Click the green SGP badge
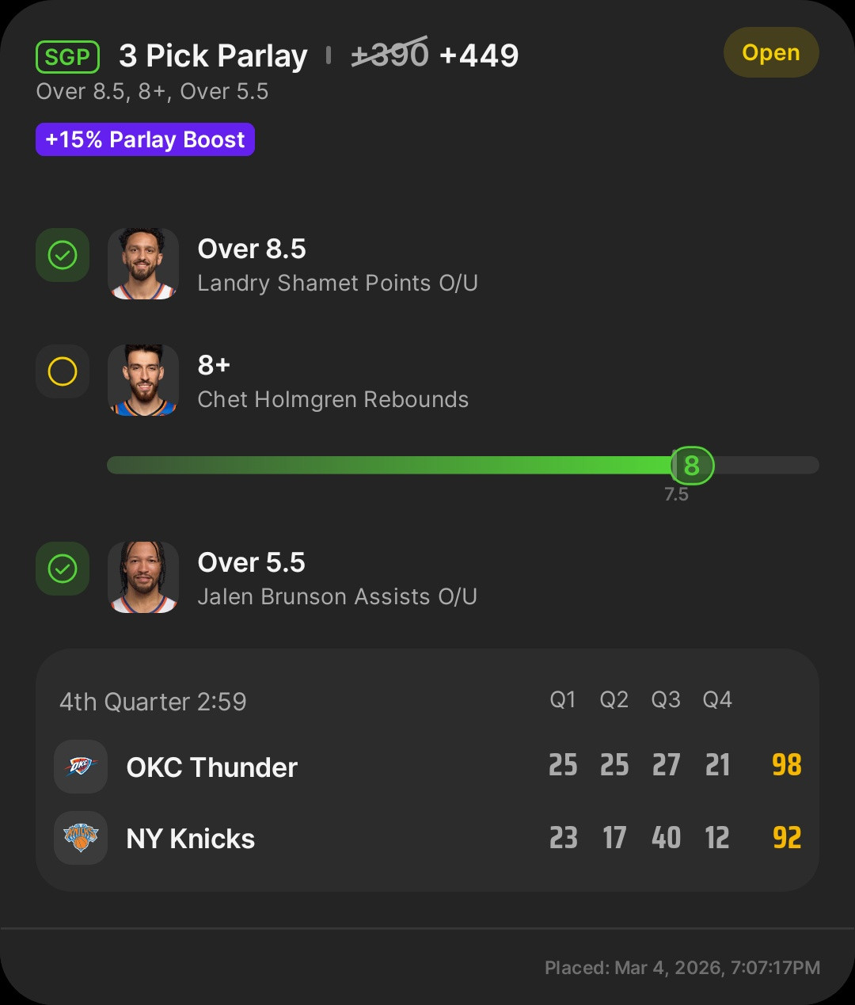Image resolution: width=855 pixels, height=1005 pixels. click(68, 57)
